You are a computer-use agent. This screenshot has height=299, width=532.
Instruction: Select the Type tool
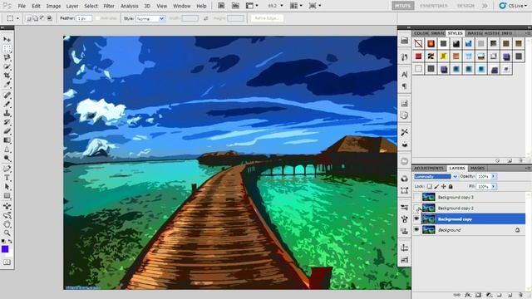(7, 178)
